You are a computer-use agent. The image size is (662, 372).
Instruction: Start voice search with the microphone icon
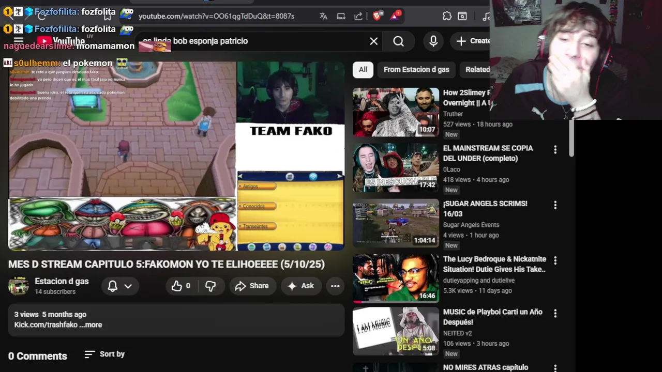coord(433,41)
